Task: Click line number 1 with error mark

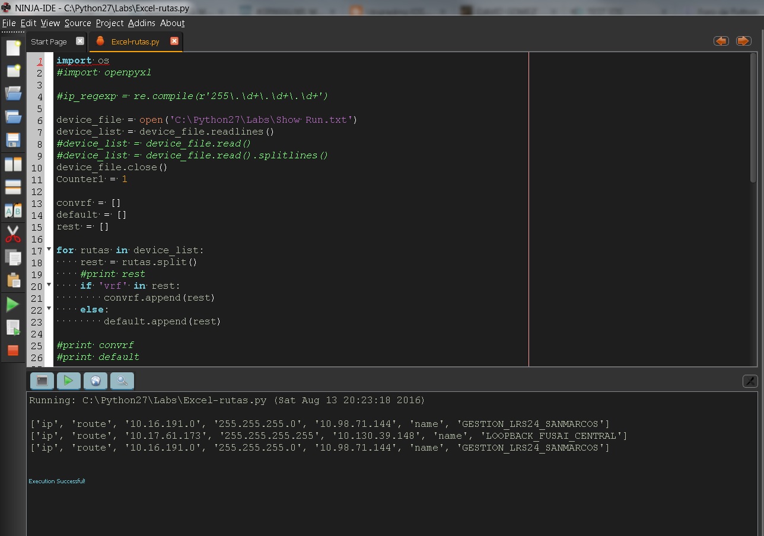Action: [40, 61]
